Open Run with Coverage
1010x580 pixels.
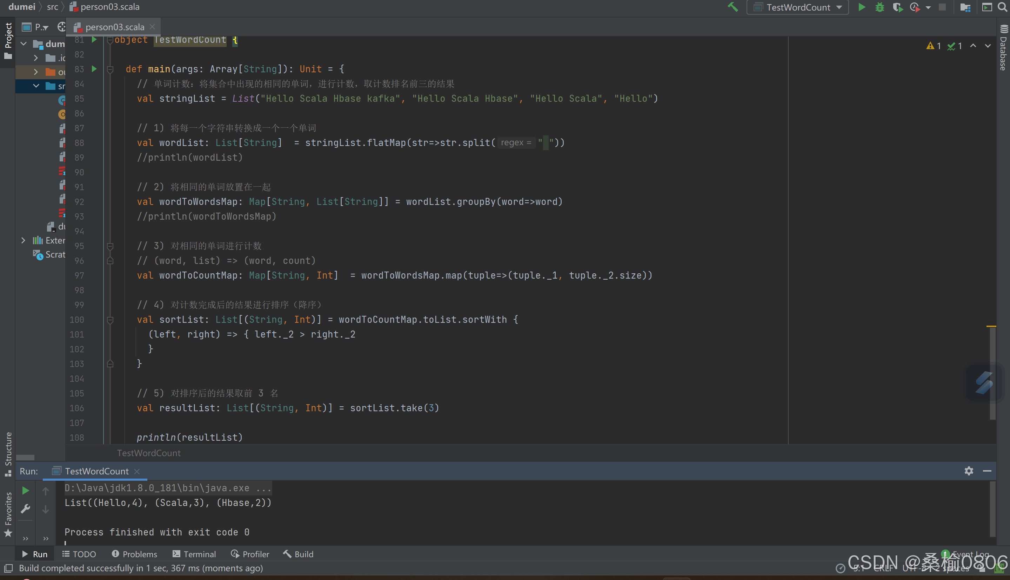point(897,7)
